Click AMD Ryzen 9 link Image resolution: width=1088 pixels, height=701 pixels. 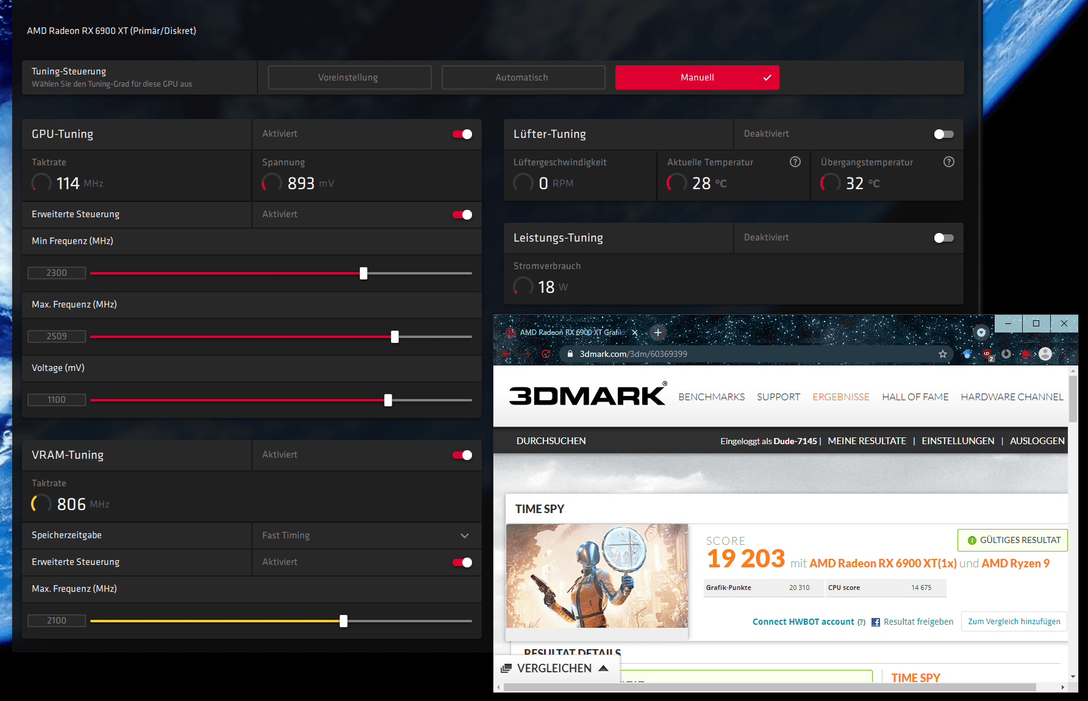[1015, 563]
